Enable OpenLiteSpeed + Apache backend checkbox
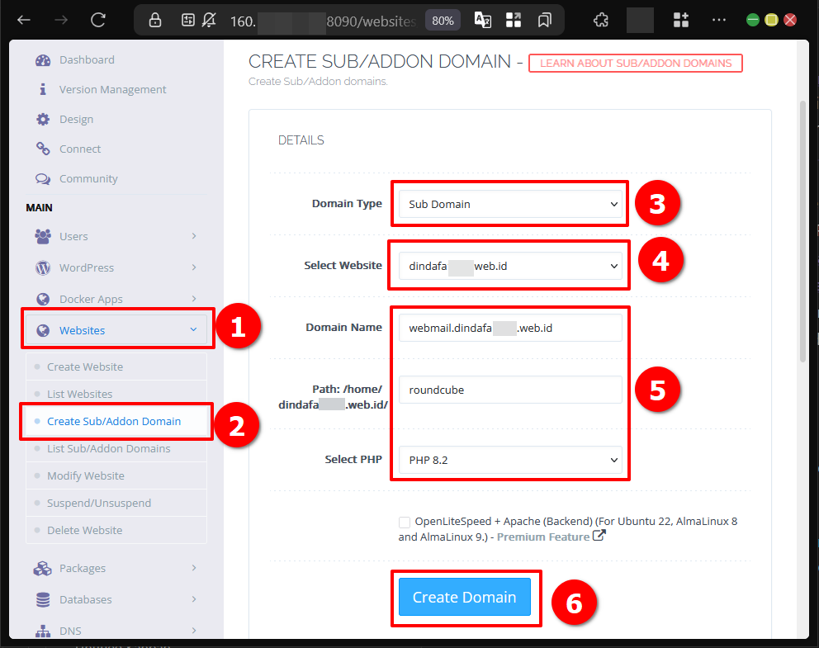The width and height of the screenshot is (819, 648). click(x=404, y=522)
